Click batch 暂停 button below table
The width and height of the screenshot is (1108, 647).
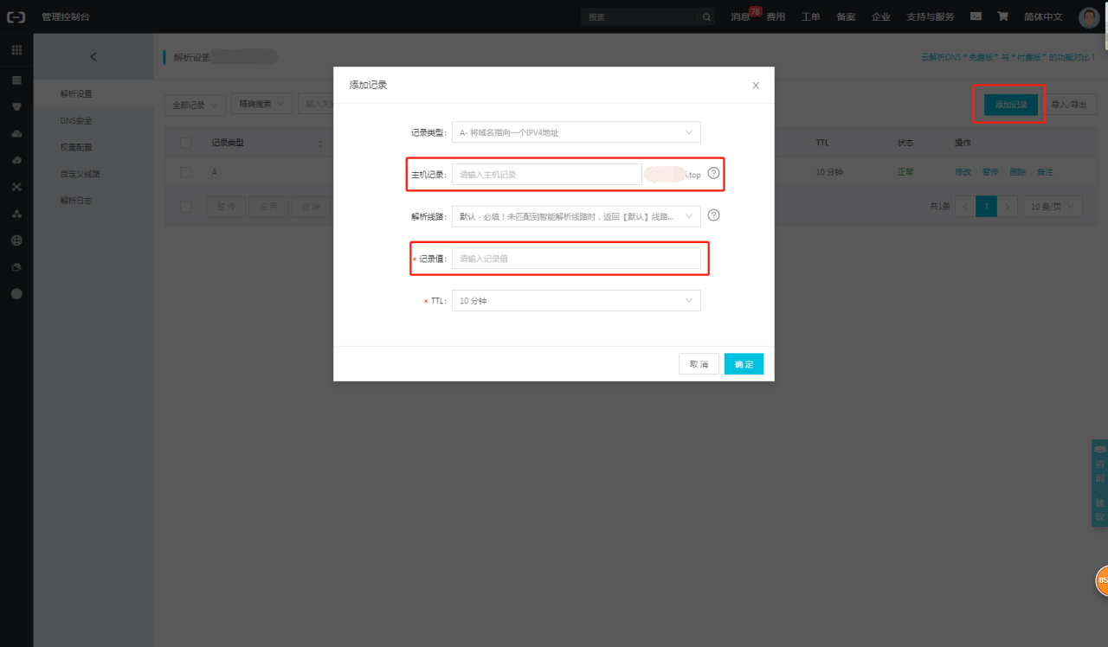[x=226, y=207]
